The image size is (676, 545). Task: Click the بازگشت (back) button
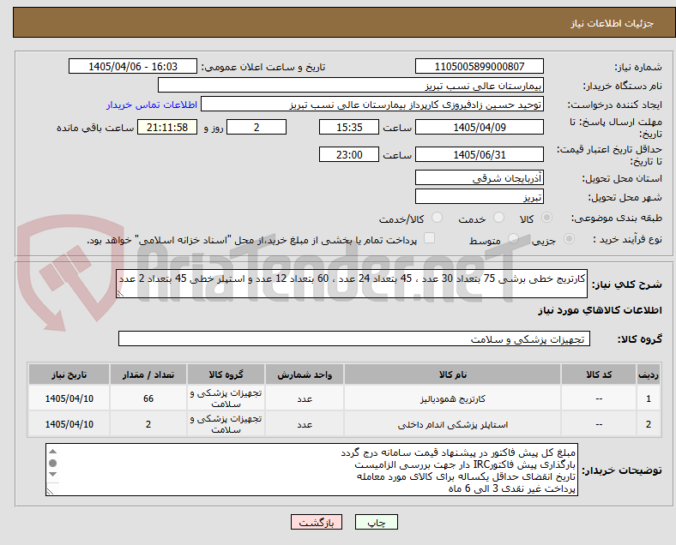[317, 522]
